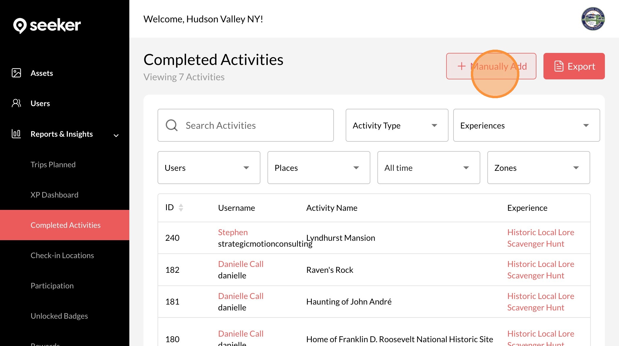Click the Reports & Insights chart icon

tap(16, 134)
